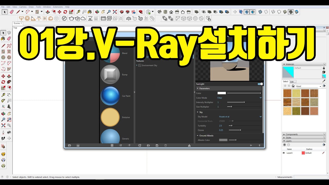The height and width of the screenshot is (185, 329).
Task: Toggle the SunLight on/off switch
Action: [x=260, y=84]
